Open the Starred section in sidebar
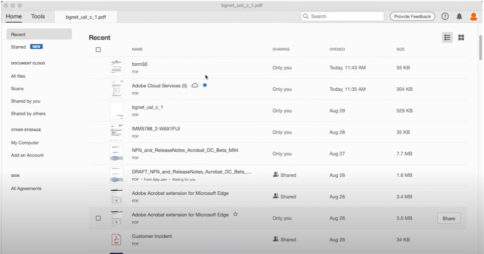Screen dimensions: 484x254 [x=19, y=47]
